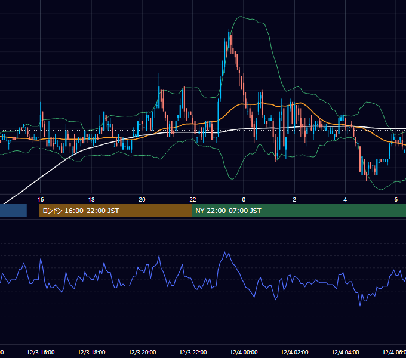
Task: Click the 12/3 16:00 label on the lower axis
Action: pos(41,352)
